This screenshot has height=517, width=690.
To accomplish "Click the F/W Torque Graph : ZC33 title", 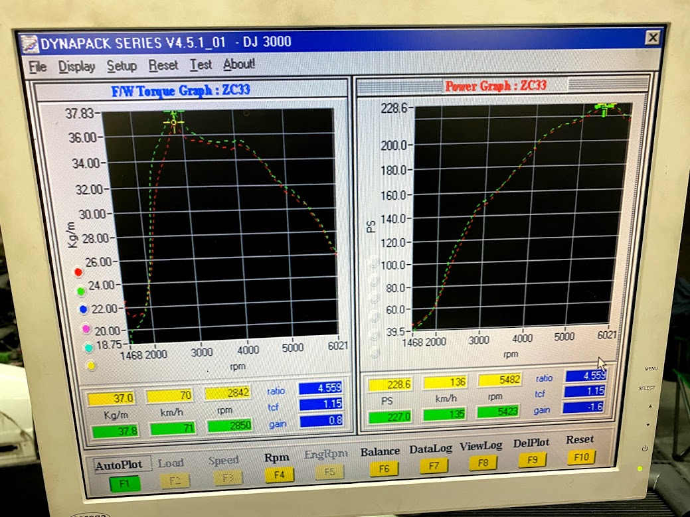I will pyautogui.click(x=181, y=90).
